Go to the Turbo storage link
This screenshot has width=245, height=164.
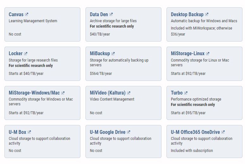pos(177,93)
